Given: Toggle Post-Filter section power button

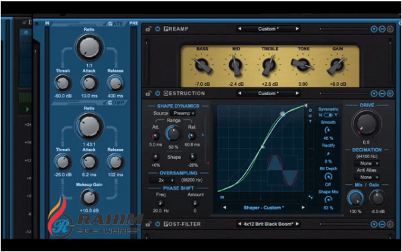Looking at the screenshot, I should tap(157, 224).
